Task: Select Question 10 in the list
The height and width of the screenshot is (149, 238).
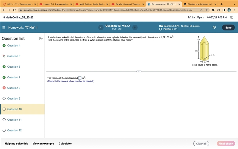Action: click(22, 109)
